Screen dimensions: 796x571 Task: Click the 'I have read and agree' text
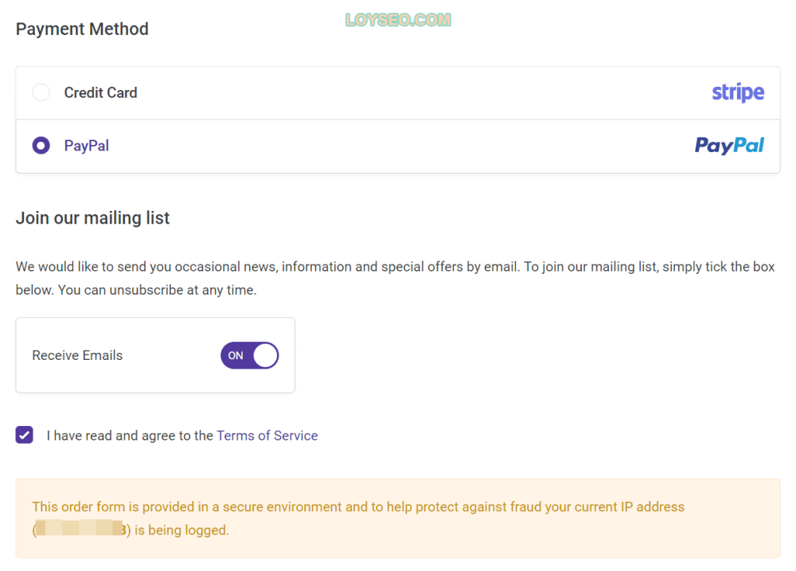[x=130, y=436]
